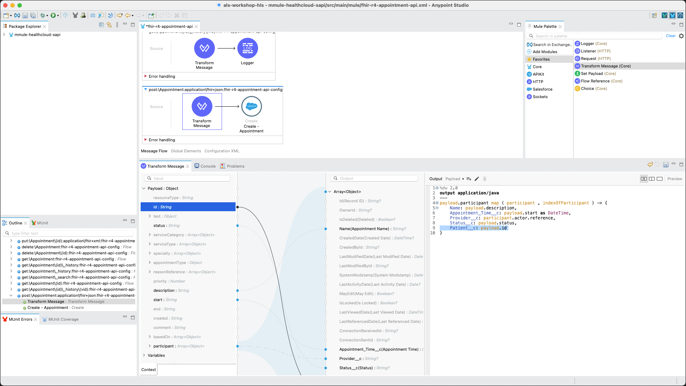Collapse the Array<Object> output tree
The image size is (686, 386).
point(330,192)
